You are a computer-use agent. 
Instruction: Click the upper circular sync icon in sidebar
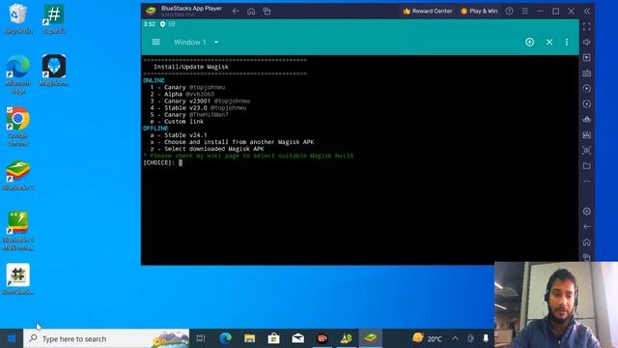[x=587, y=88]
